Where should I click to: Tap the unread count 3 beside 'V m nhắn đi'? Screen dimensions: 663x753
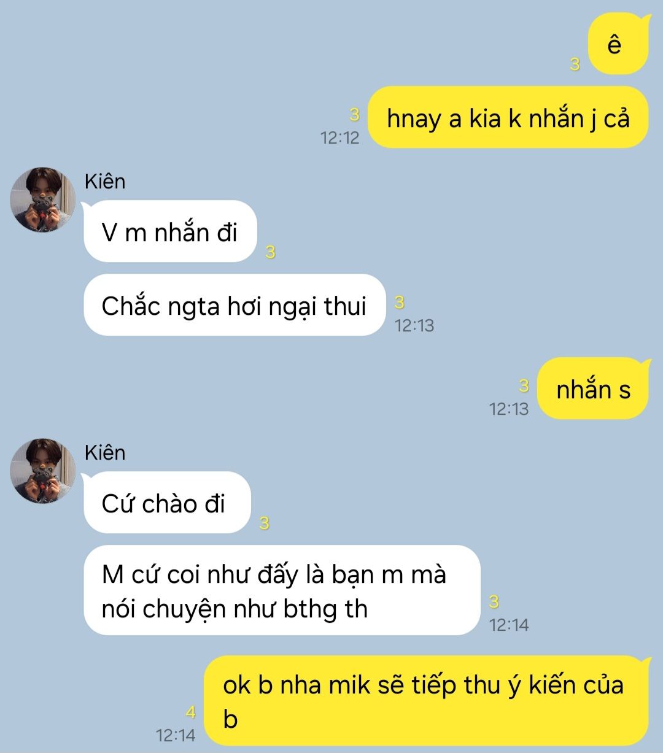point(271,252)
